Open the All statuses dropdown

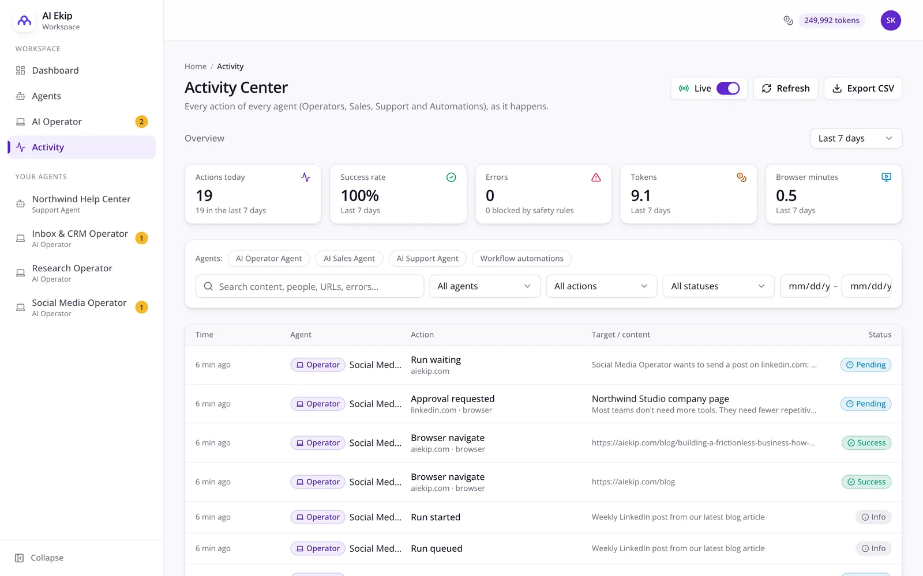click(x=718, y=286)
